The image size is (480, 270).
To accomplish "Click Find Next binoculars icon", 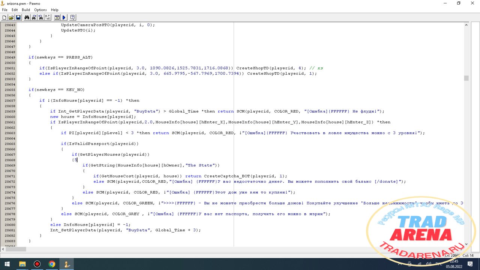I will coord(34,17).
